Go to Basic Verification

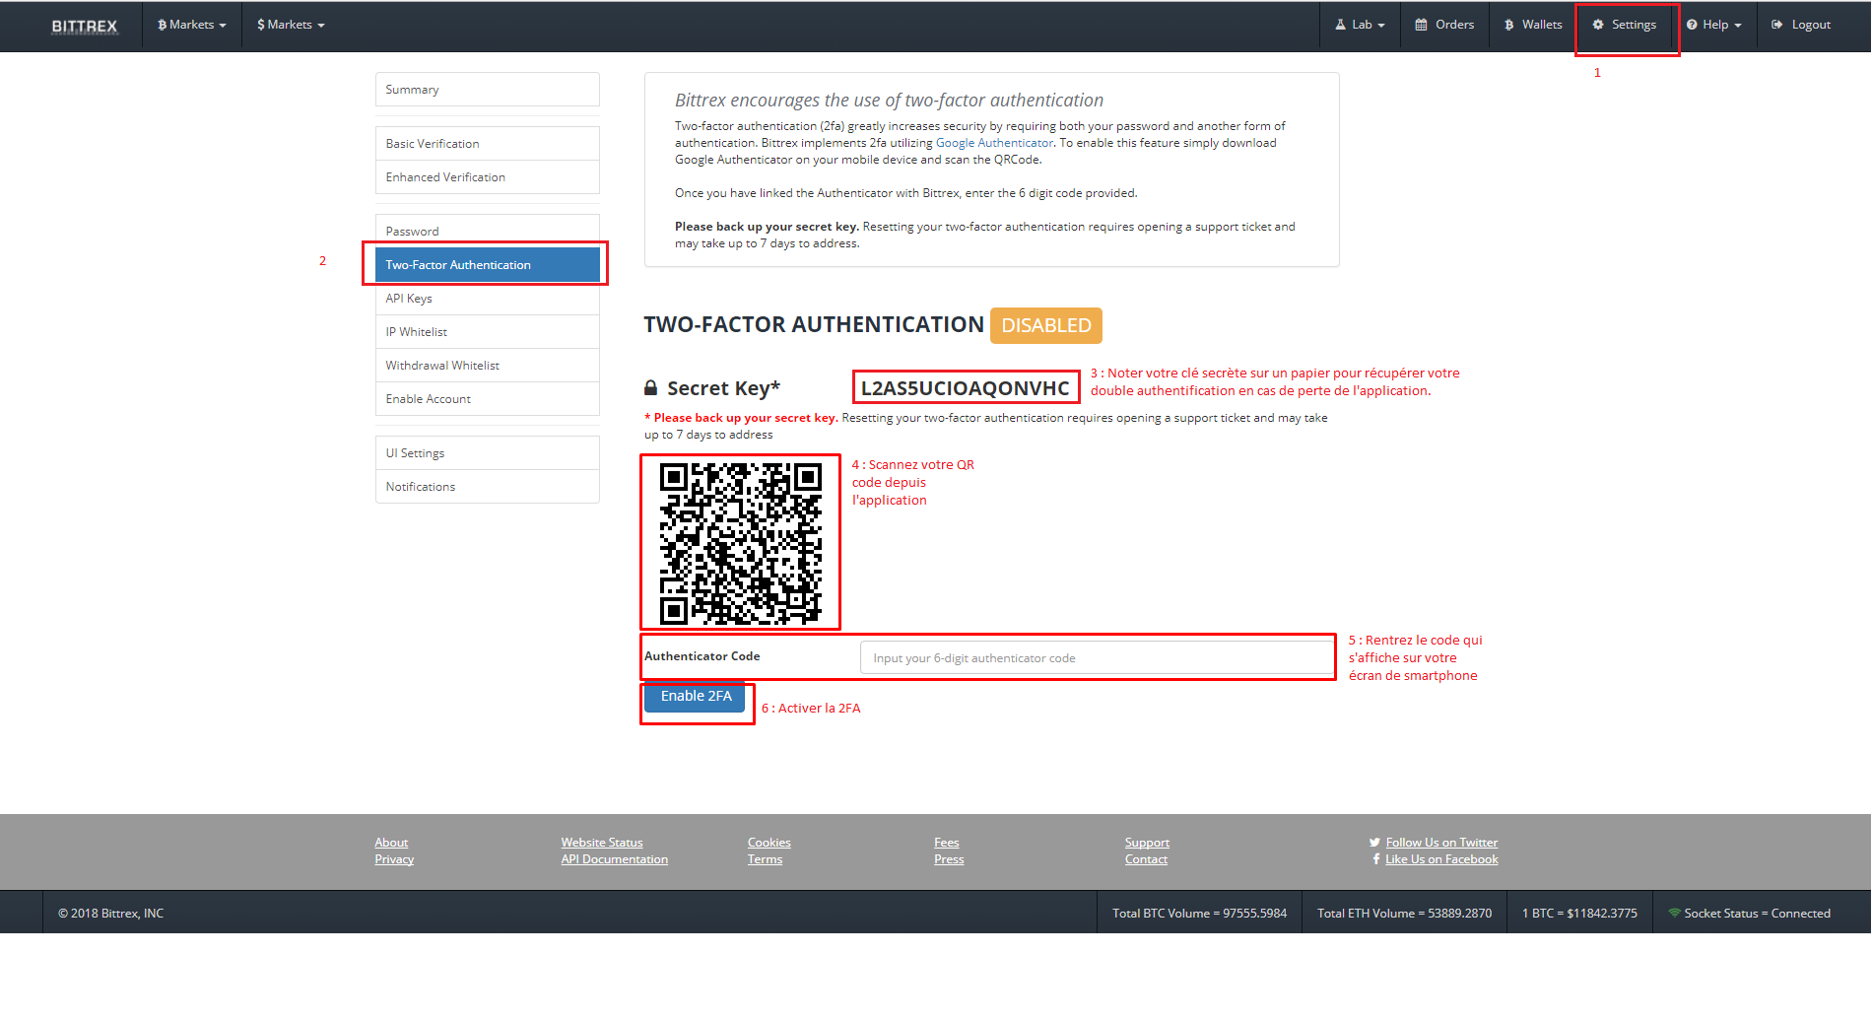488,144
